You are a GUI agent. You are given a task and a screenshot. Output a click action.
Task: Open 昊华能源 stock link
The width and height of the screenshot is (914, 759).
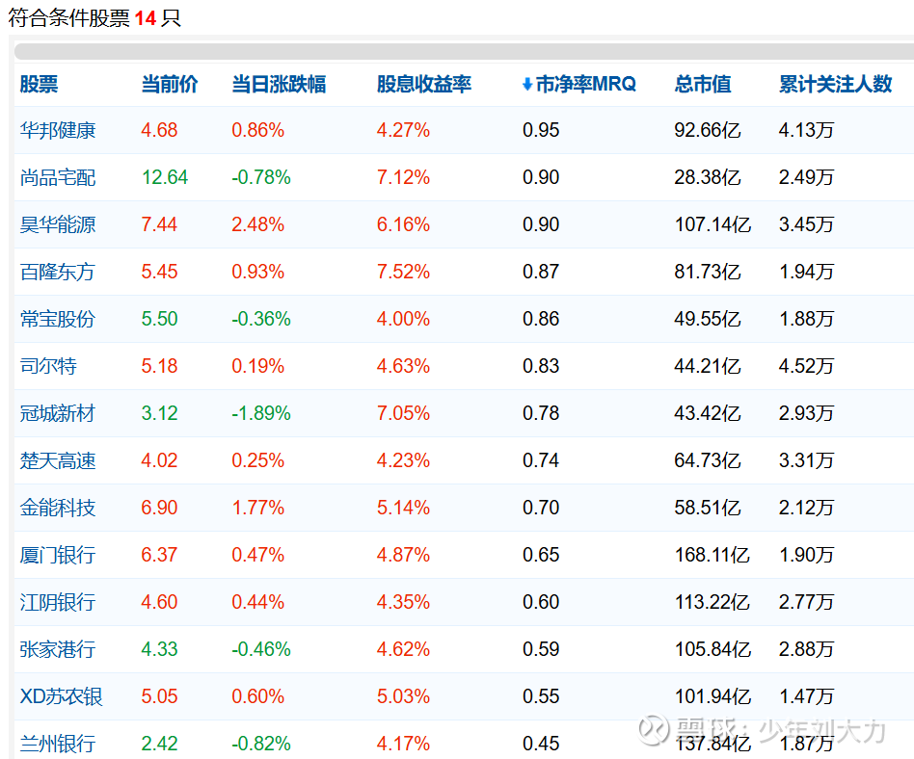tap(58, 224)
